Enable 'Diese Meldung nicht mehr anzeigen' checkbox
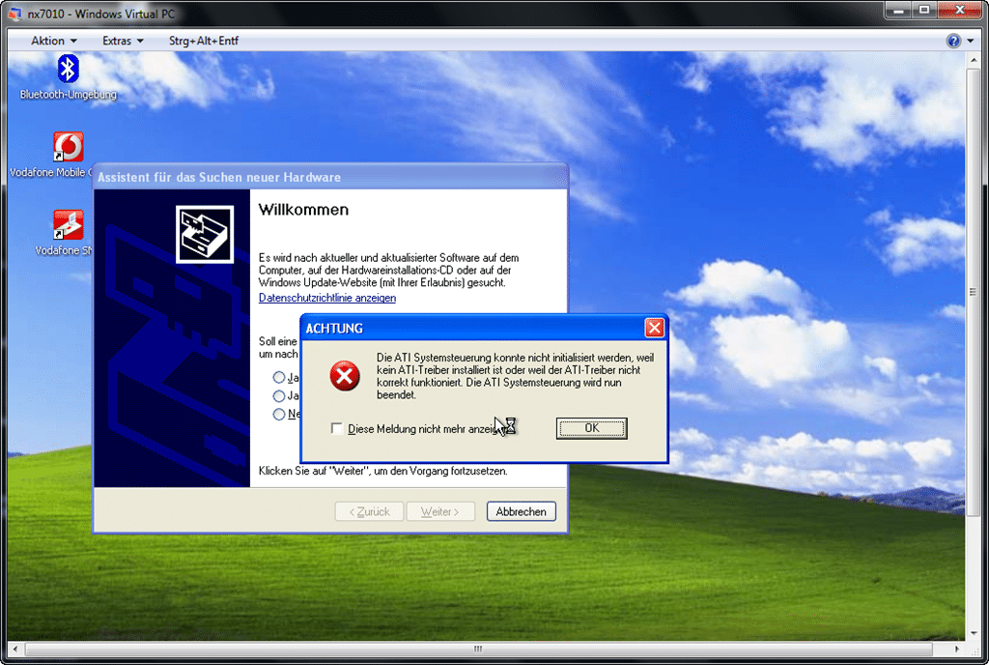This screenshot has width=989, height=665. point(337,429)
